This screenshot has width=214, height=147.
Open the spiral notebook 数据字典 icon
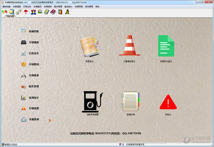(x=131, y=101)
